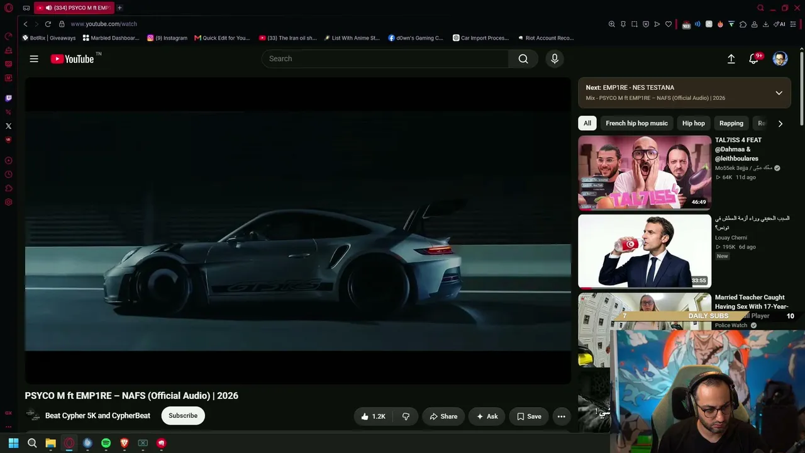
Task: Open the Ask AI button
Action: click(x=487, y=417)
